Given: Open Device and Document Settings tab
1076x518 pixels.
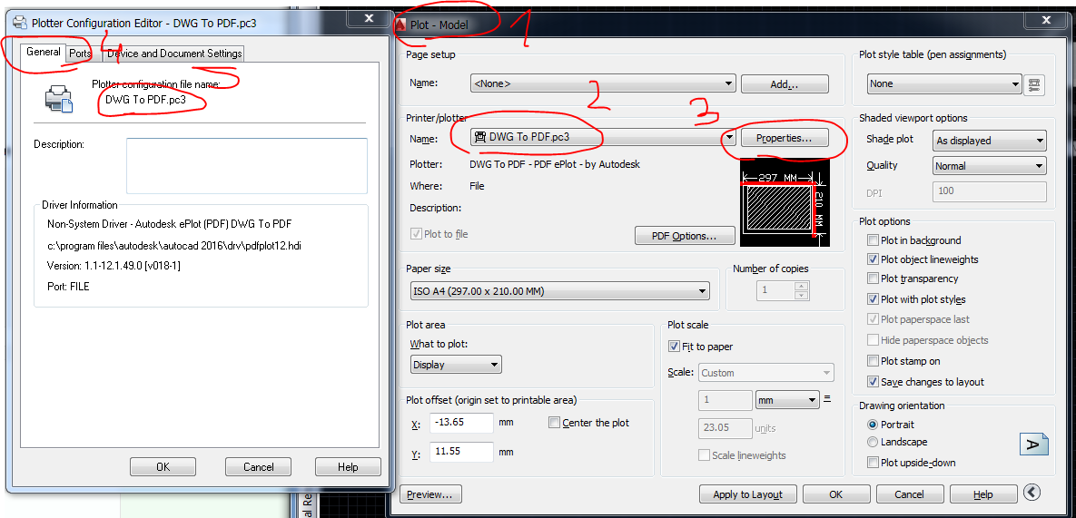Looking at the screenshot, I should [174, 54].
